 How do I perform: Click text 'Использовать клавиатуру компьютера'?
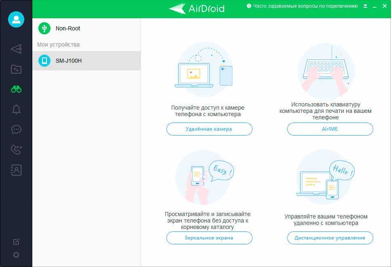326,111
